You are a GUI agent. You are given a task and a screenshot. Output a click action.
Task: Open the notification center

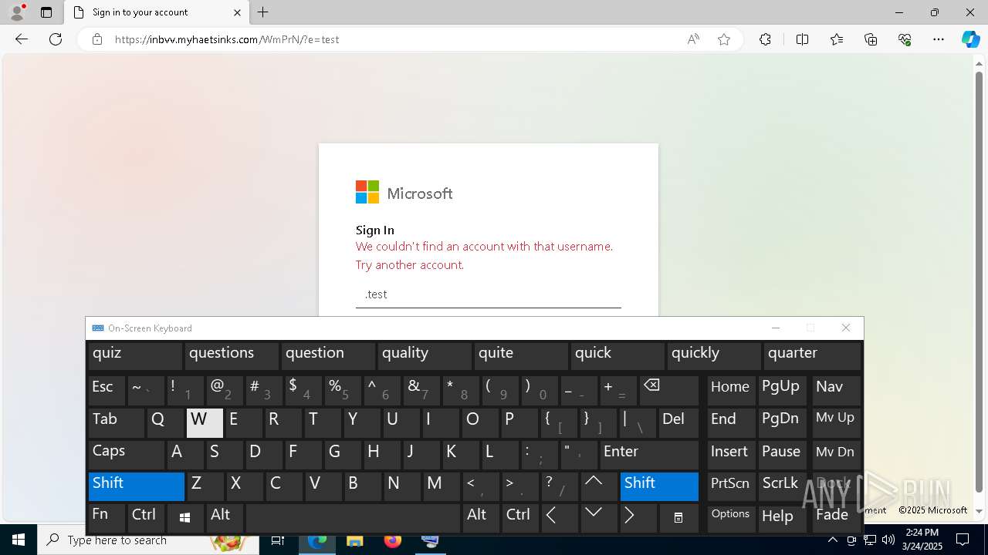point(963,540)
